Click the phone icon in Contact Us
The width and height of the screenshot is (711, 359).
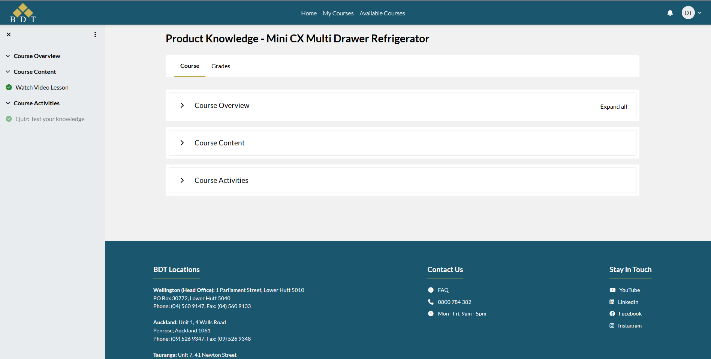point(431,302)
